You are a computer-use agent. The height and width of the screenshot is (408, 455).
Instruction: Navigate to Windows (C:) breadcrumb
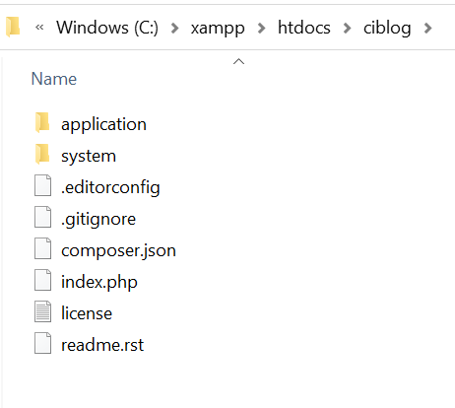coord(107,28)
